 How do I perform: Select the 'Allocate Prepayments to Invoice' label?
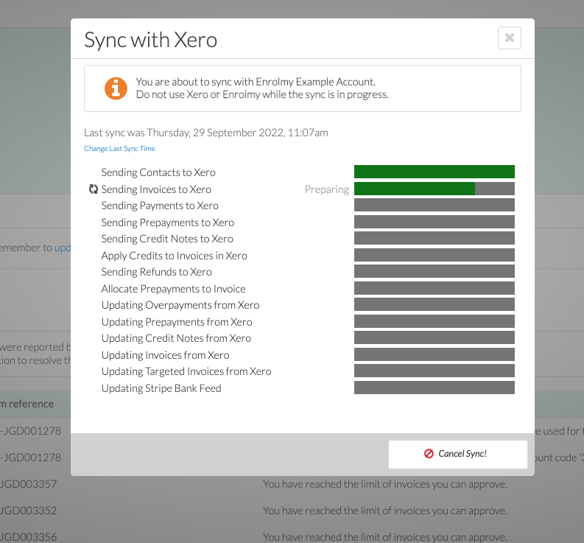click(x=173, y=289)
